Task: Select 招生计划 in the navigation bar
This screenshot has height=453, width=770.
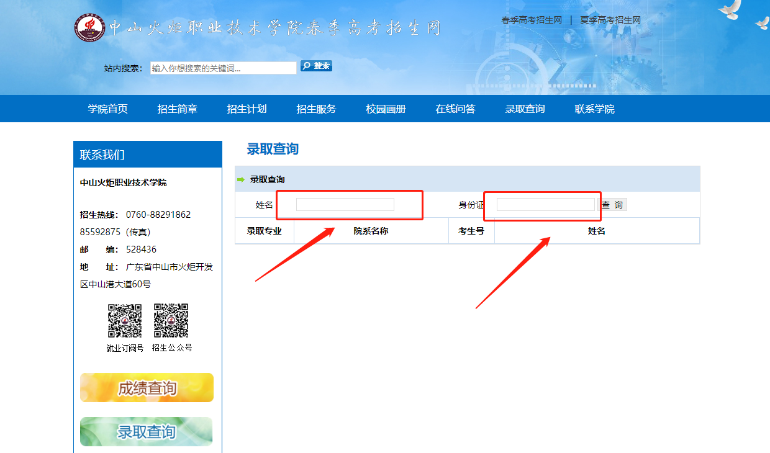Action: coord(247,109)
